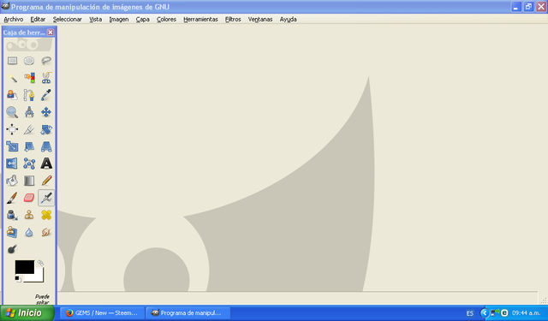
Task: Close the Caja de herramientas toolbox panel
Action: point(51,33)
